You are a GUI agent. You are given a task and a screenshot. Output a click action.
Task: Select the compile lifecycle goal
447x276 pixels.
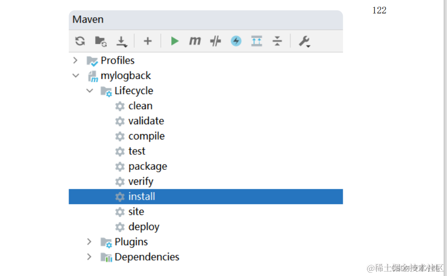(x=147, y=136)
